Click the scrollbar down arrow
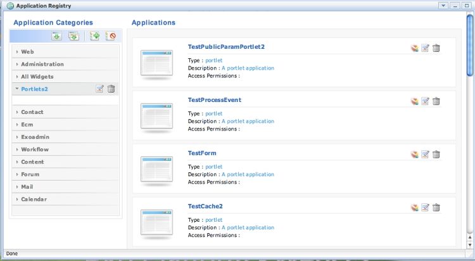The width and height of the screenshot is (475, 261). tap(470, 245)
